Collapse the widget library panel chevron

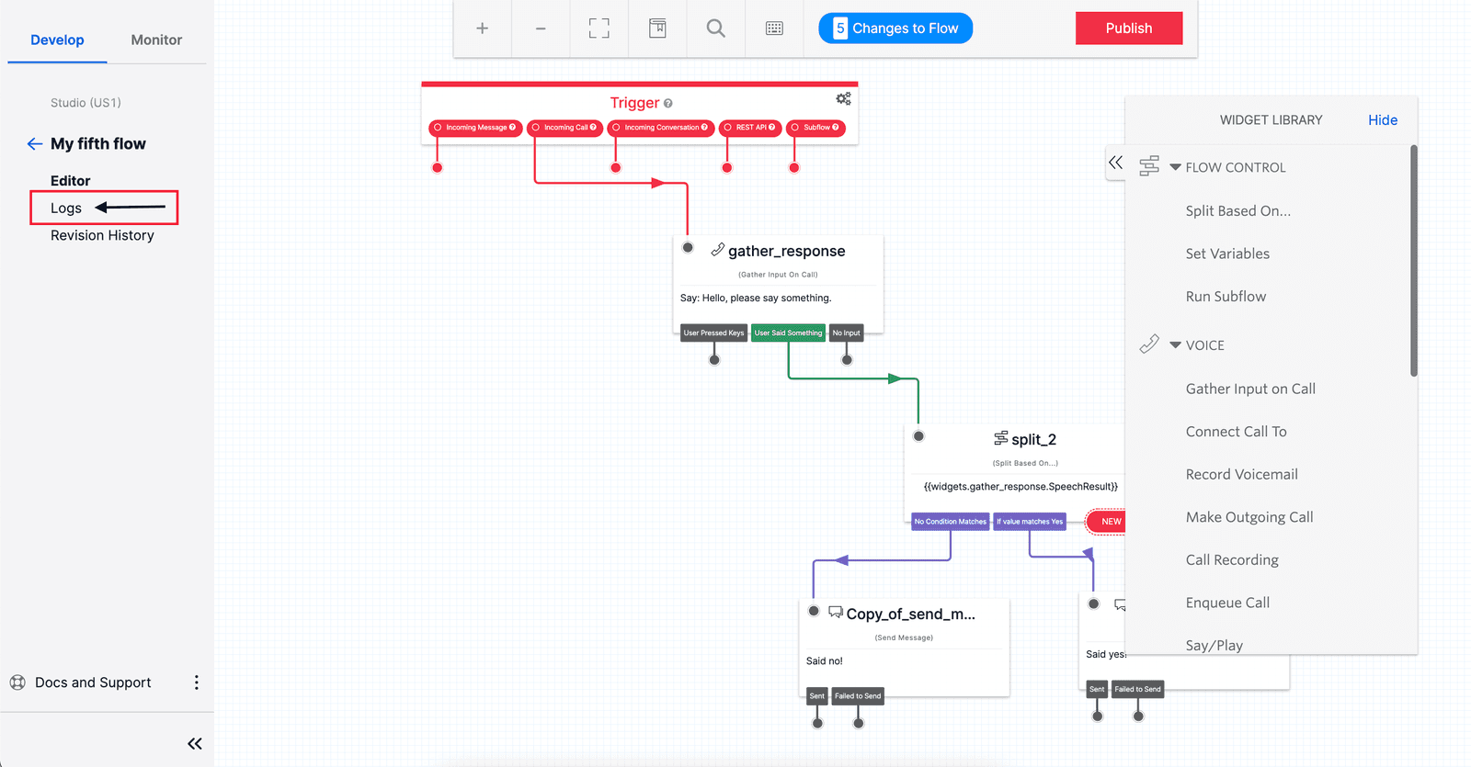pos(1115,163)
